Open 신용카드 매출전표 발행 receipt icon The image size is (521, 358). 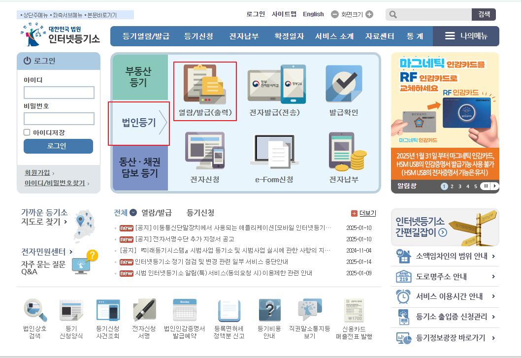354,310
